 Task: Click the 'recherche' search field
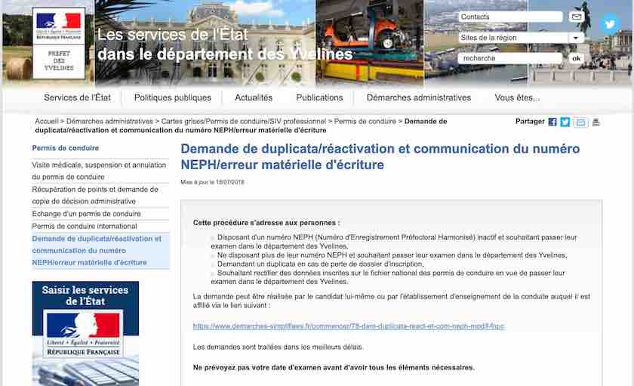coord(510,58)
